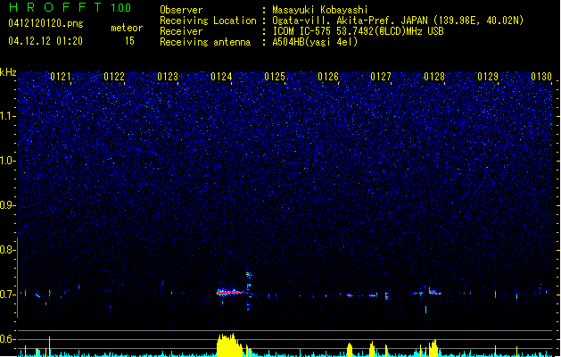Click the version number 1.0.0
561x357 pixels.
click(121, 8)
